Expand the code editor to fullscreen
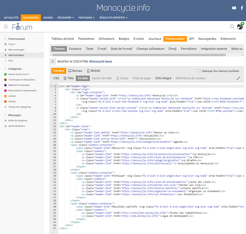The image size is (246, 234). click(x=239, y=78)
